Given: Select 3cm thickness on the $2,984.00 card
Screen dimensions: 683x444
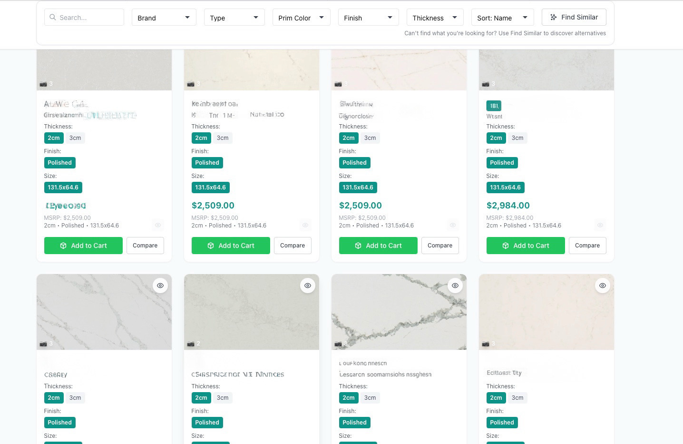Looking at the screenshot, I should [517, 138].
